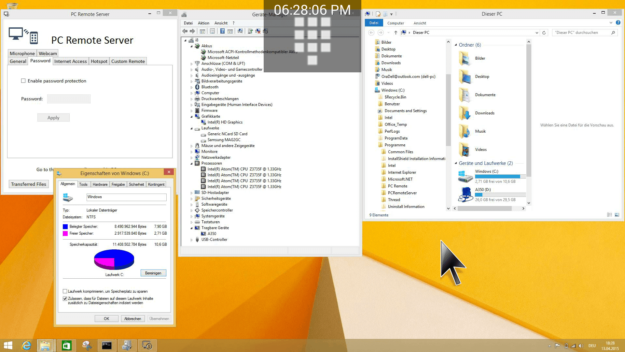This screenshot has width=625, height=352.
Task: Click the Windows (C:) capacity usage bar
Action: 500,176
